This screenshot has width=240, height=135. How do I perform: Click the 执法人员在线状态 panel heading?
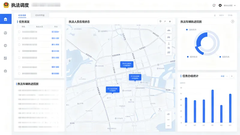coord(79,22)
